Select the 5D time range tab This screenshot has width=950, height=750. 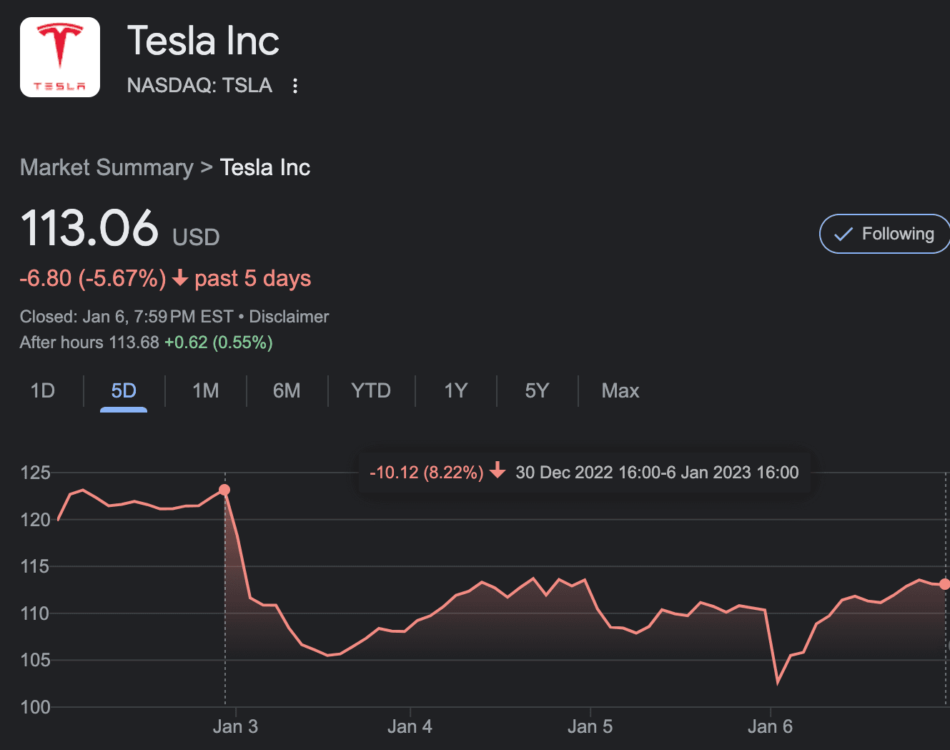click(x=124, y=390)
